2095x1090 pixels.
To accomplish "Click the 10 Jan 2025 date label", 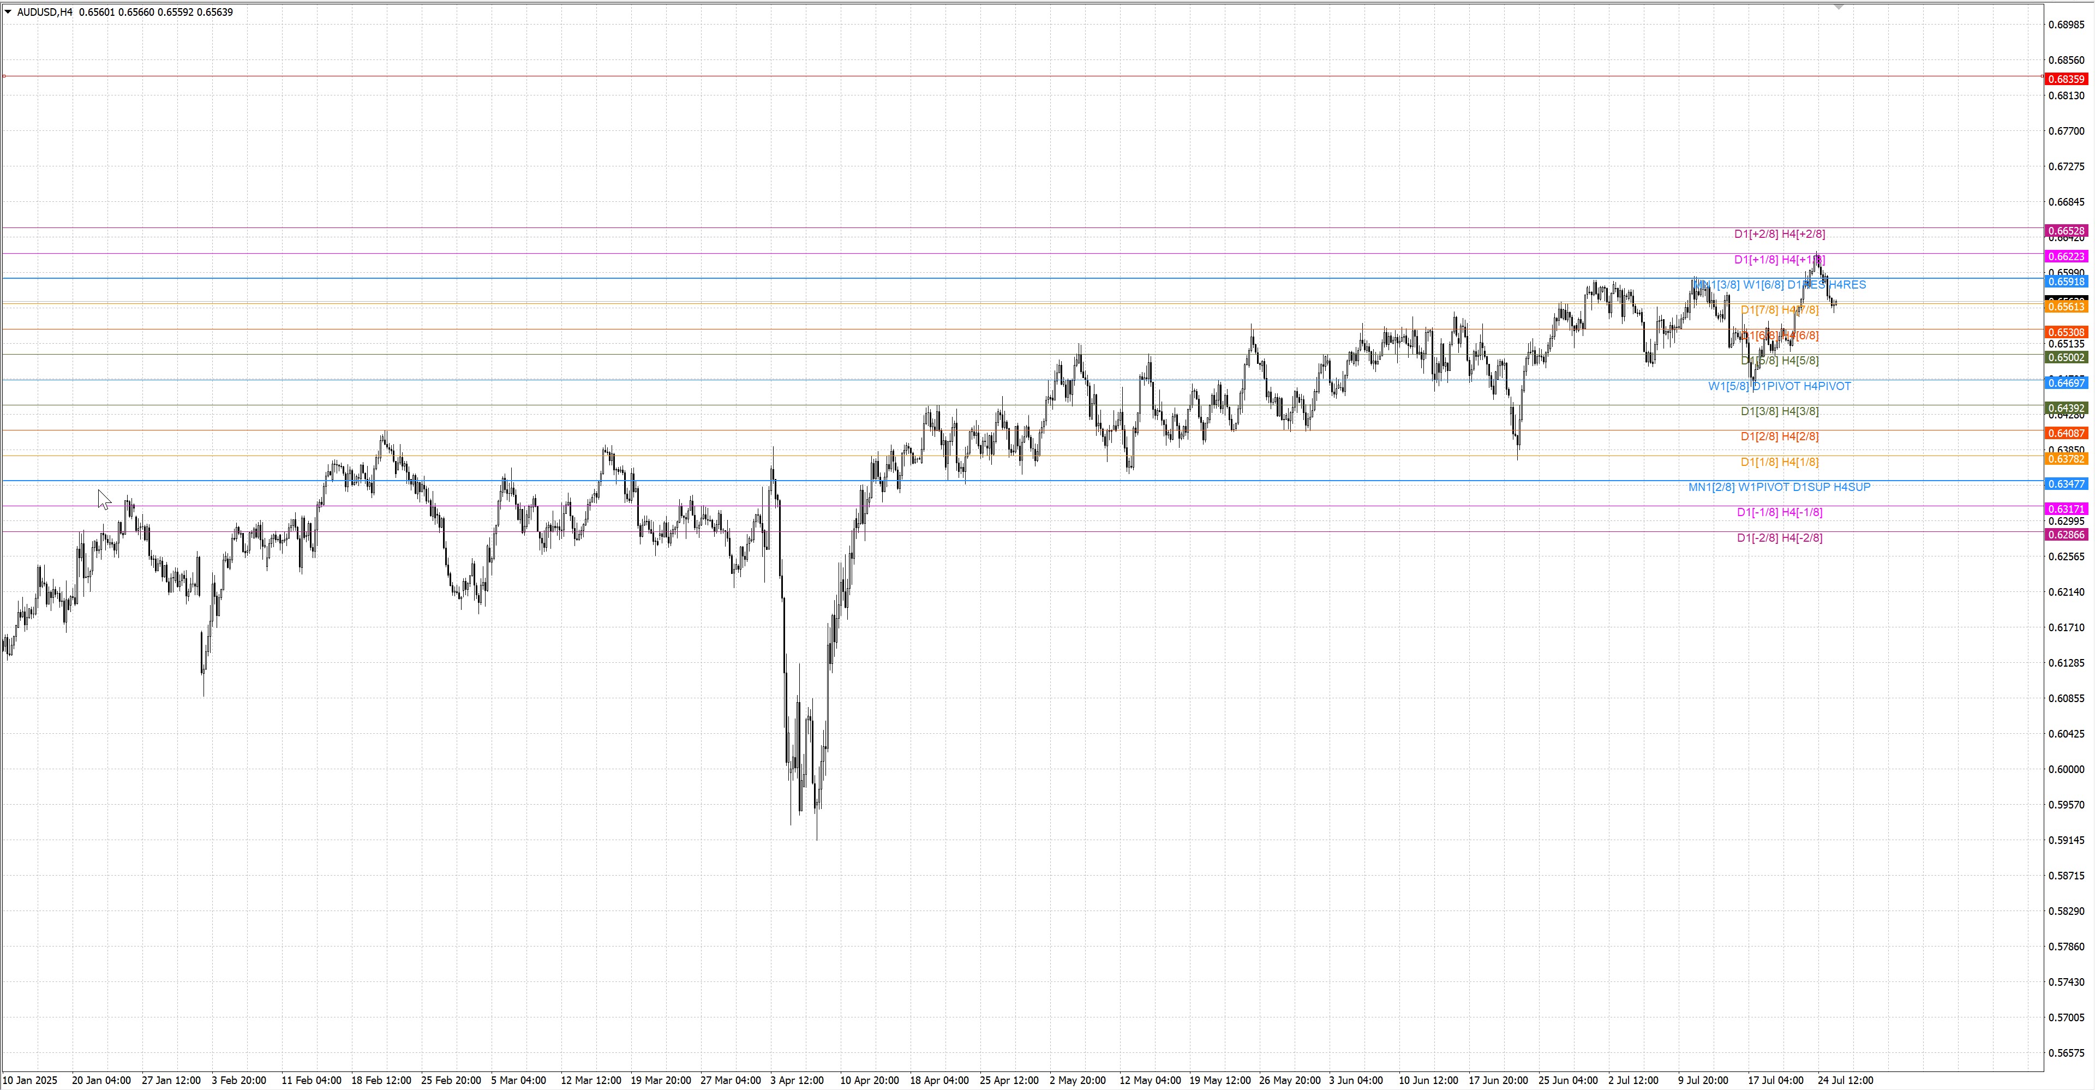I will (30, 1080).
